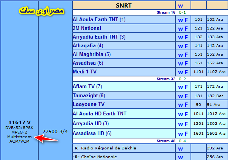Click the F link in the 2M National row

tap(186, 29)
